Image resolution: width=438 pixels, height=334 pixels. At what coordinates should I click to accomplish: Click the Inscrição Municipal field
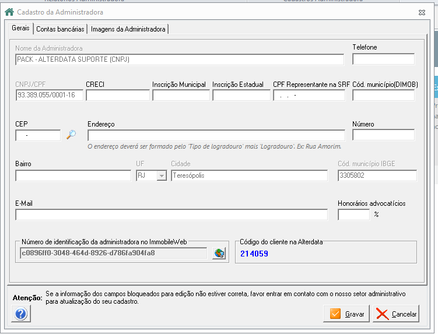pos(181,95)
